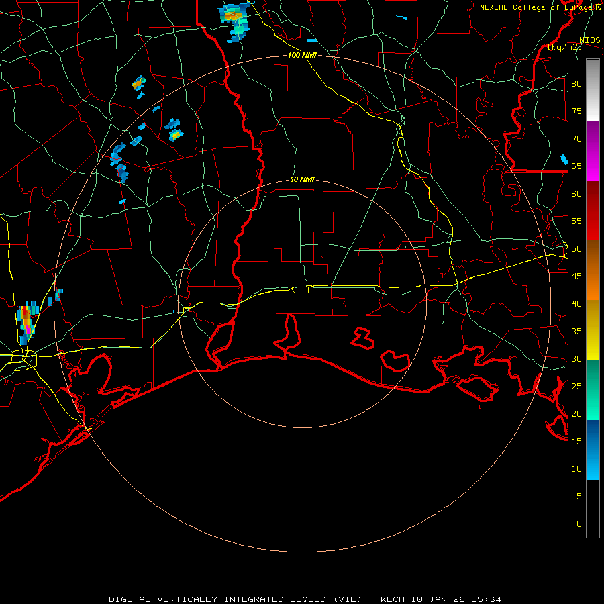Click the scale value 10 label
This screenshot has width=604, height=604.
(576, 469)
